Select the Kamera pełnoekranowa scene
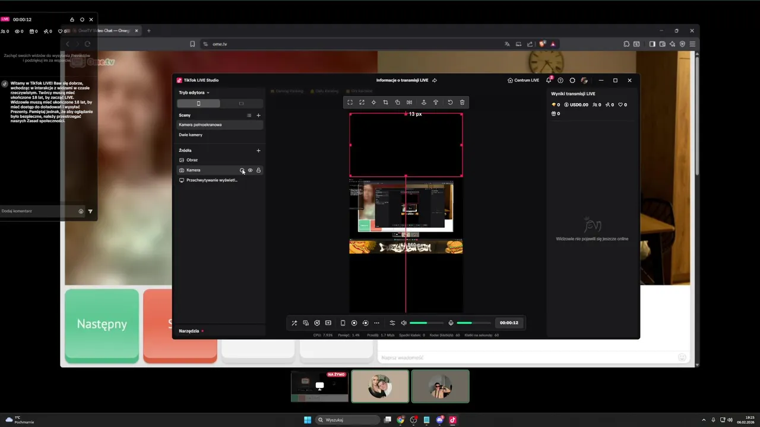 pos(220,125)
